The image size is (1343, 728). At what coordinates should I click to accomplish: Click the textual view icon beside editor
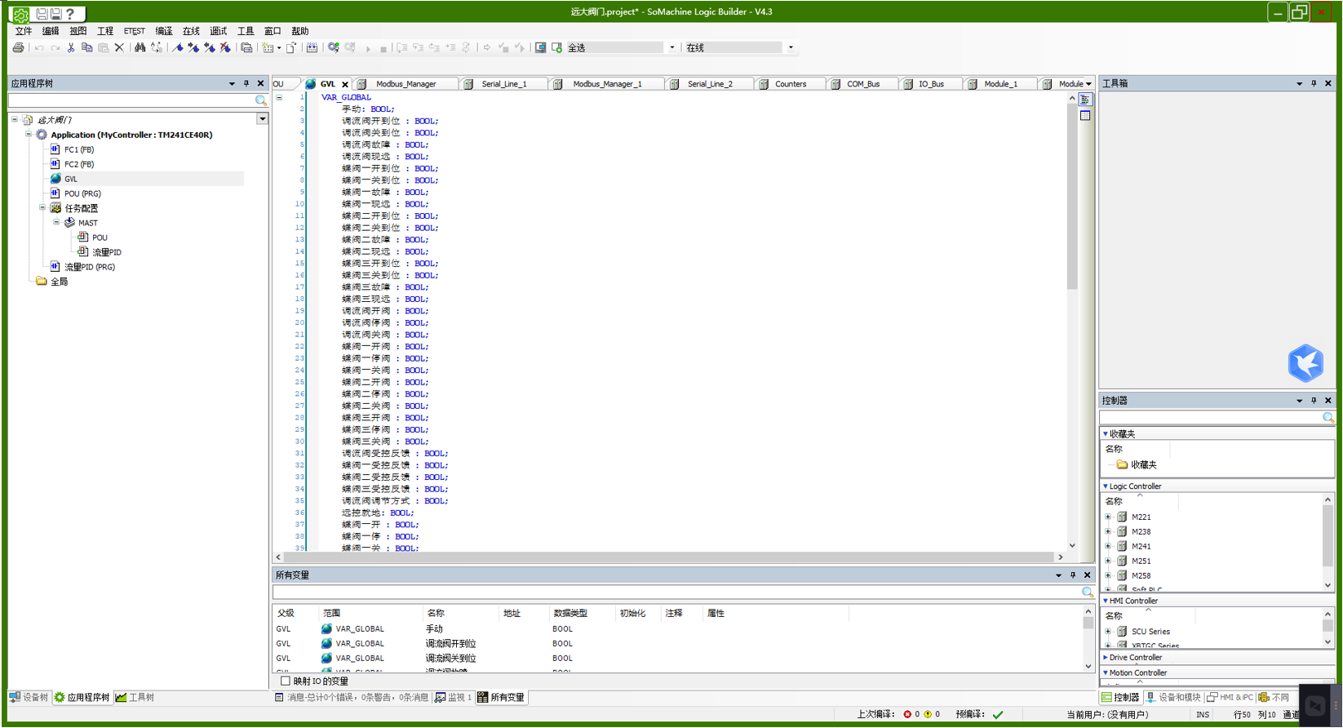(x=1085, y=100)
